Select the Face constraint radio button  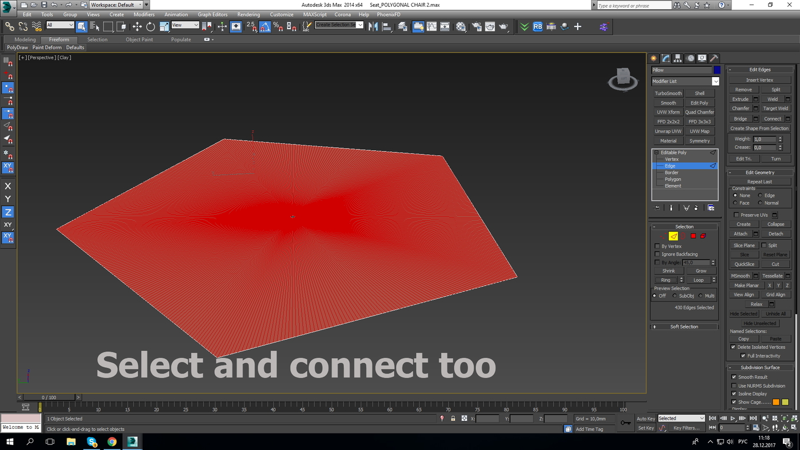tap(735, 203)
